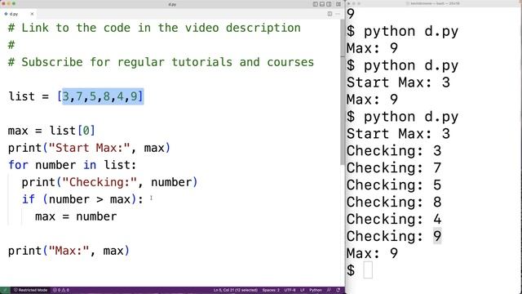Image resolution: width=522 pixels, height=294 pixels.
Task: Change UTF-8 file encoding
Action: pyautogui.click(x=290, y=290)
